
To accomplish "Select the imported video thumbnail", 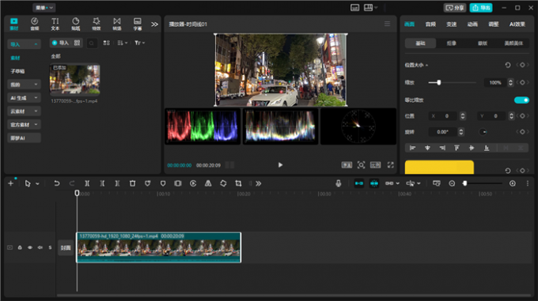I will click(75, 79).
